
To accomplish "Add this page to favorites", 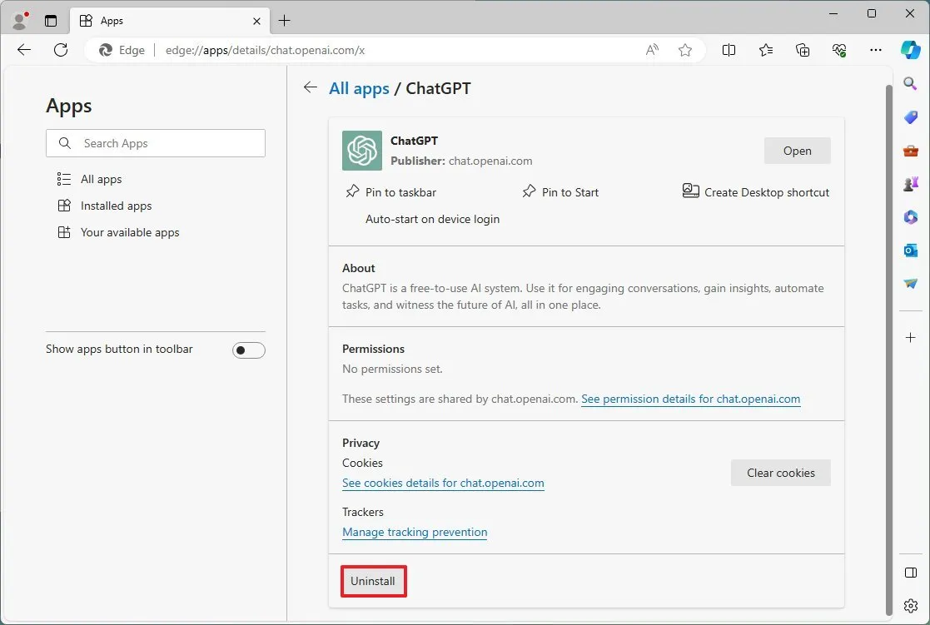I will click(685, 50).
